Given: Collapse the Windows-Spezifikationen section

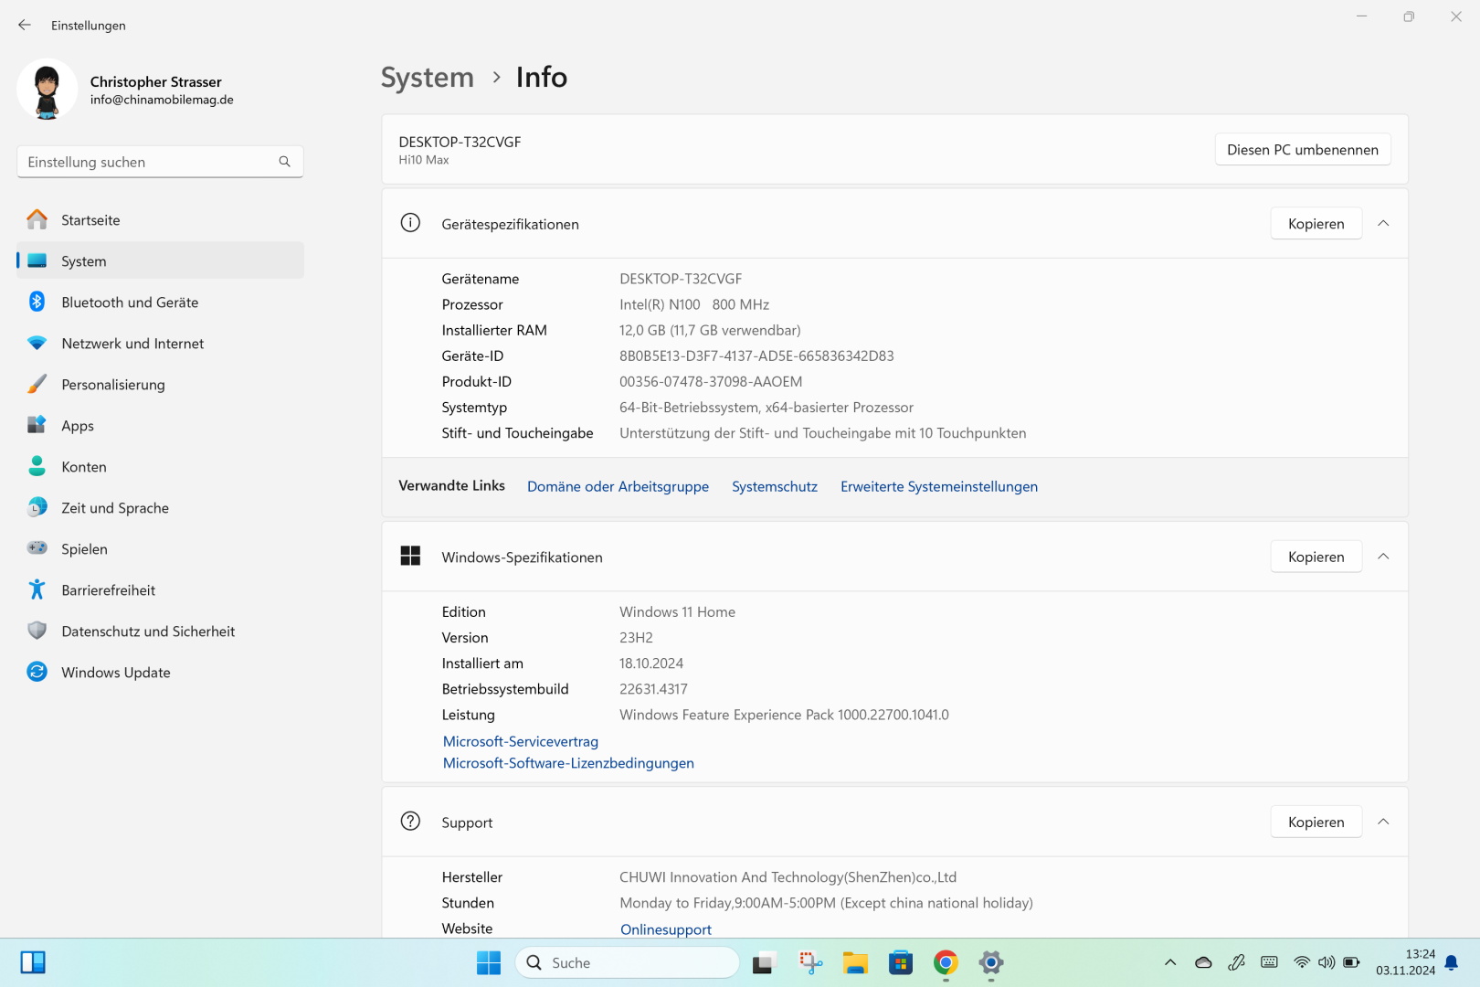Looking at the screenshot, I should [x=1383, y=557].
